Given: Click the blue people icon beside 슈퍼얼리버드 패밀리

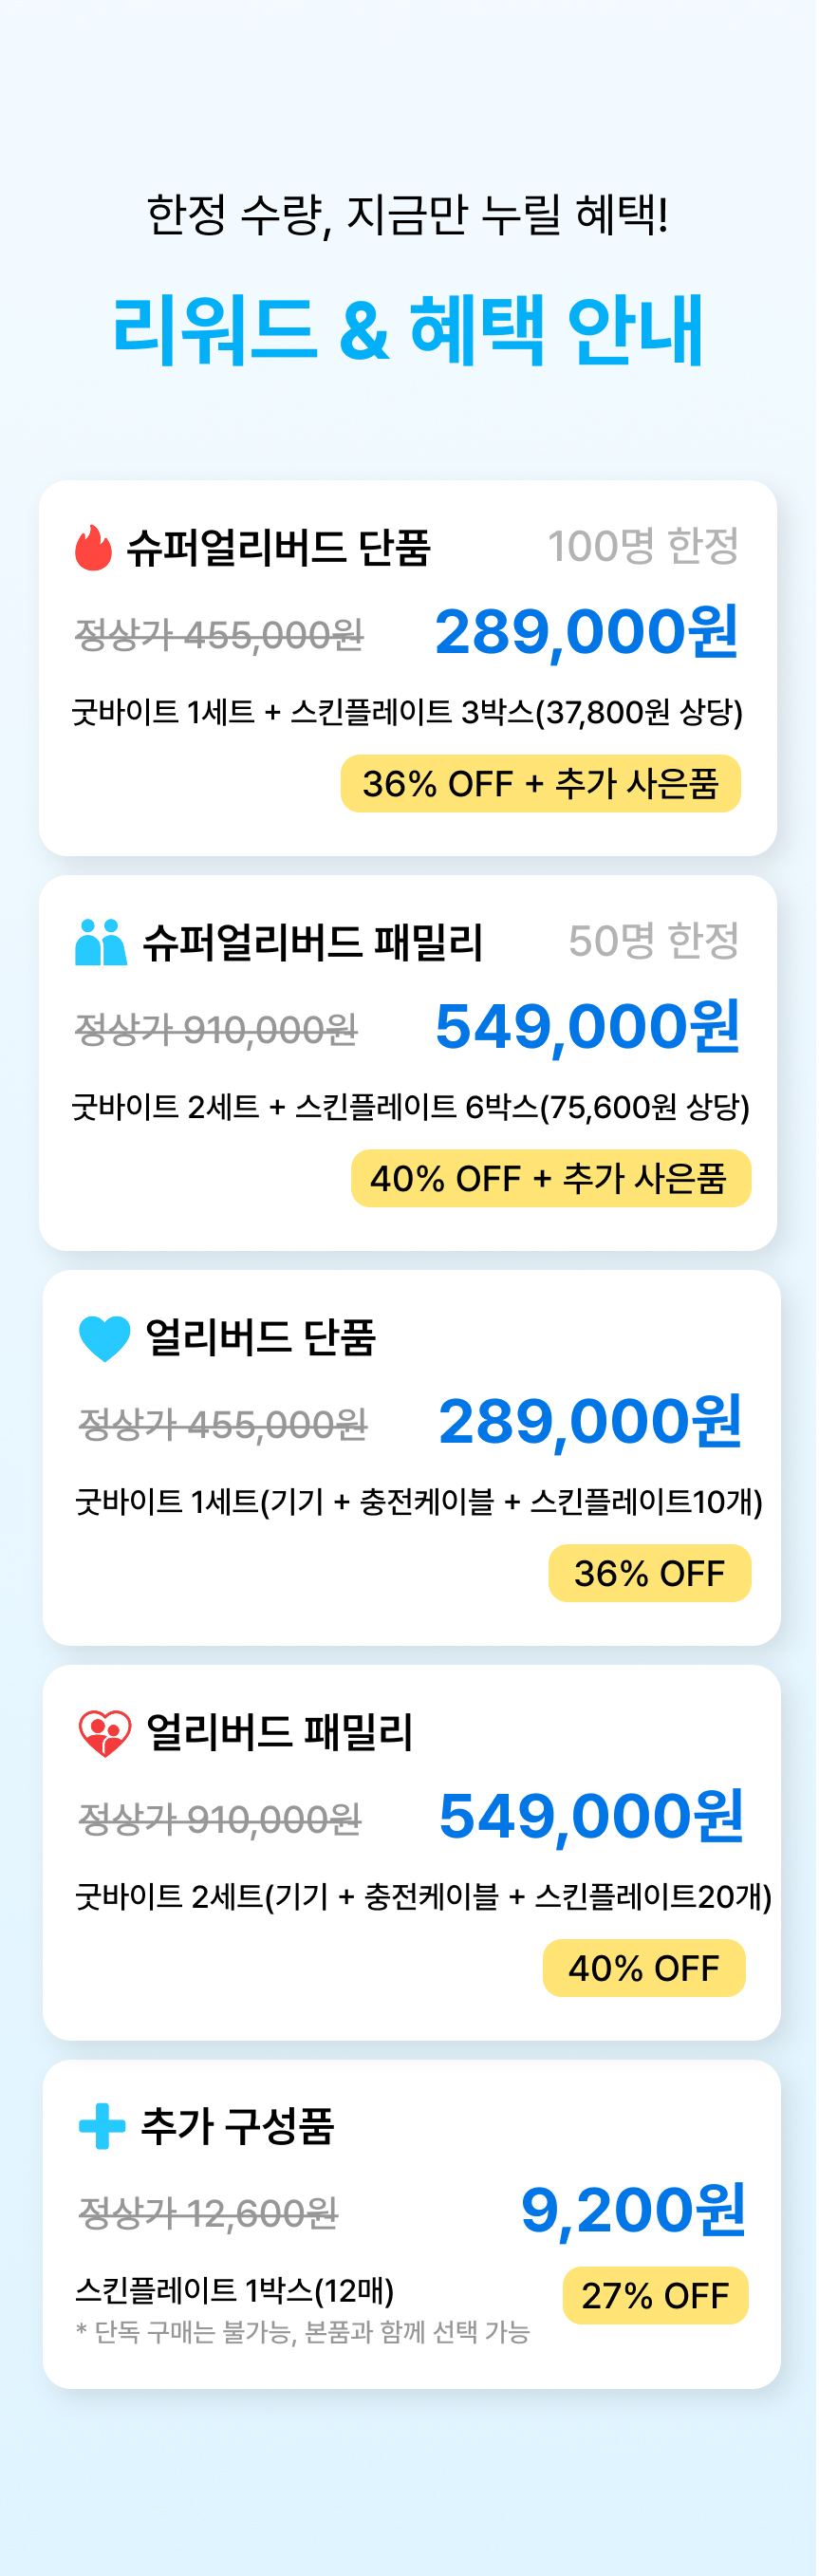Looking at the screenshot, I should pyautogui.click(x=101, y=943).
